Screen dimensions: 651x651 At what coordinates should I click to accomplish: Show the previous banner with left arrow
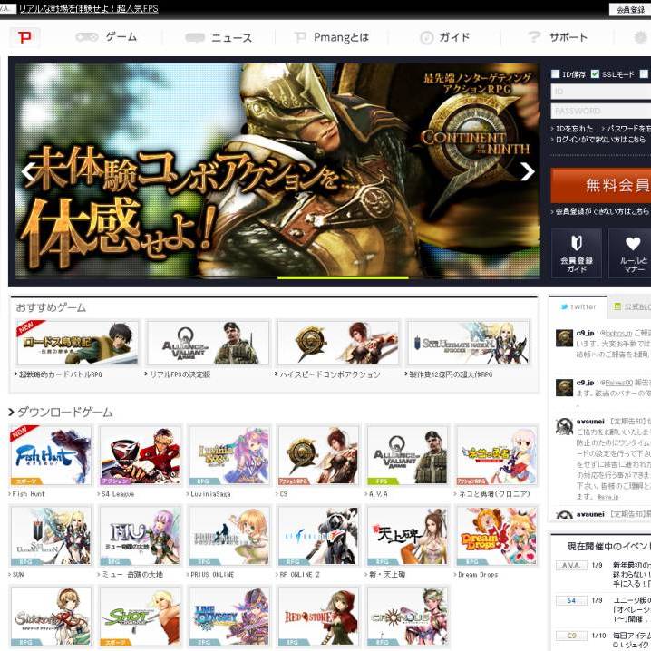28,172
